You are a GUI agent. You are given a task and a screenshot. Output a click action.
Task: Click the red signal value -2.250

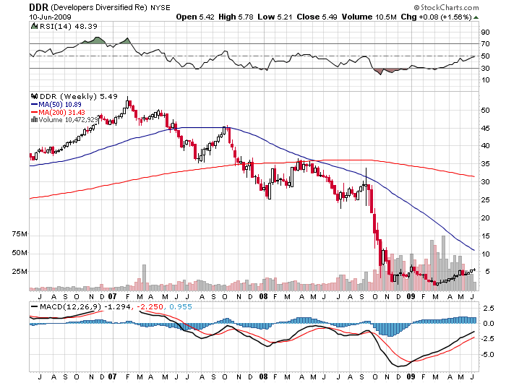point(150,306)
